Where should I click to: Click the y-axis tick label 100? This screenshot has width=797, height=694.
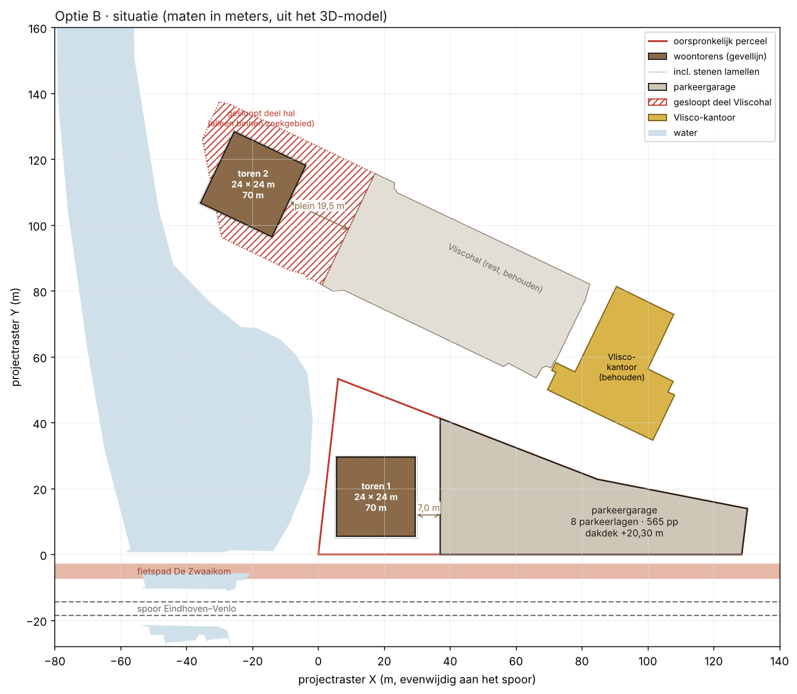[38, 226]
